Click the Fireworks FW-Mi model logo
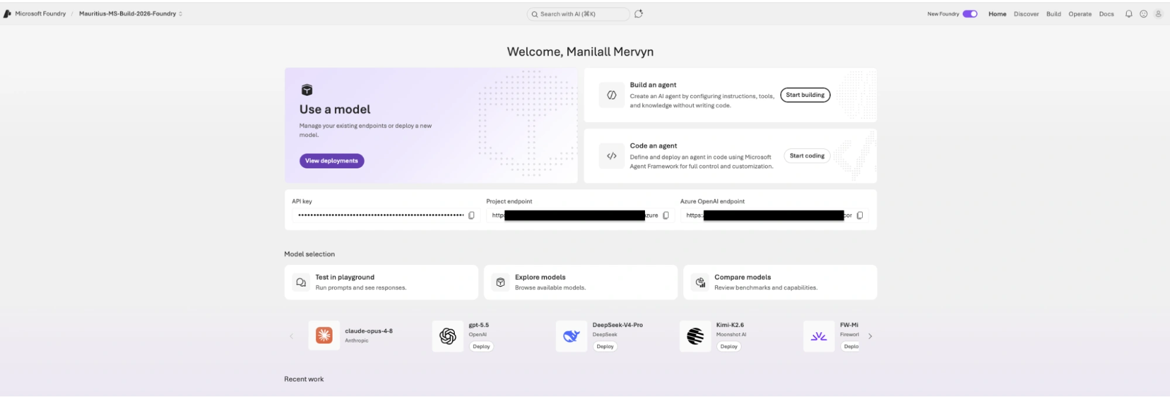The width and height of the screenshot is (1170, 397). [819, 336]
